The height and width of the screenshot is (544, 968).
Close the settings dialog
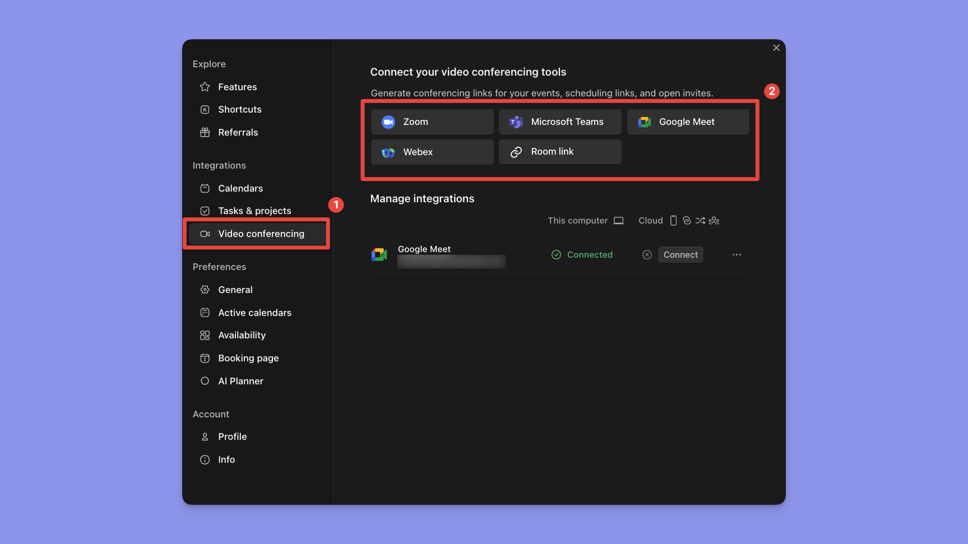(x=776, y=48)
